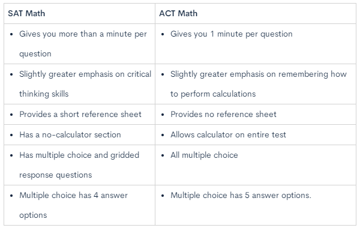Click bullet before 'Provides no reference sheet'
This screenshot has width=360, height=228.
coord(163,115)
